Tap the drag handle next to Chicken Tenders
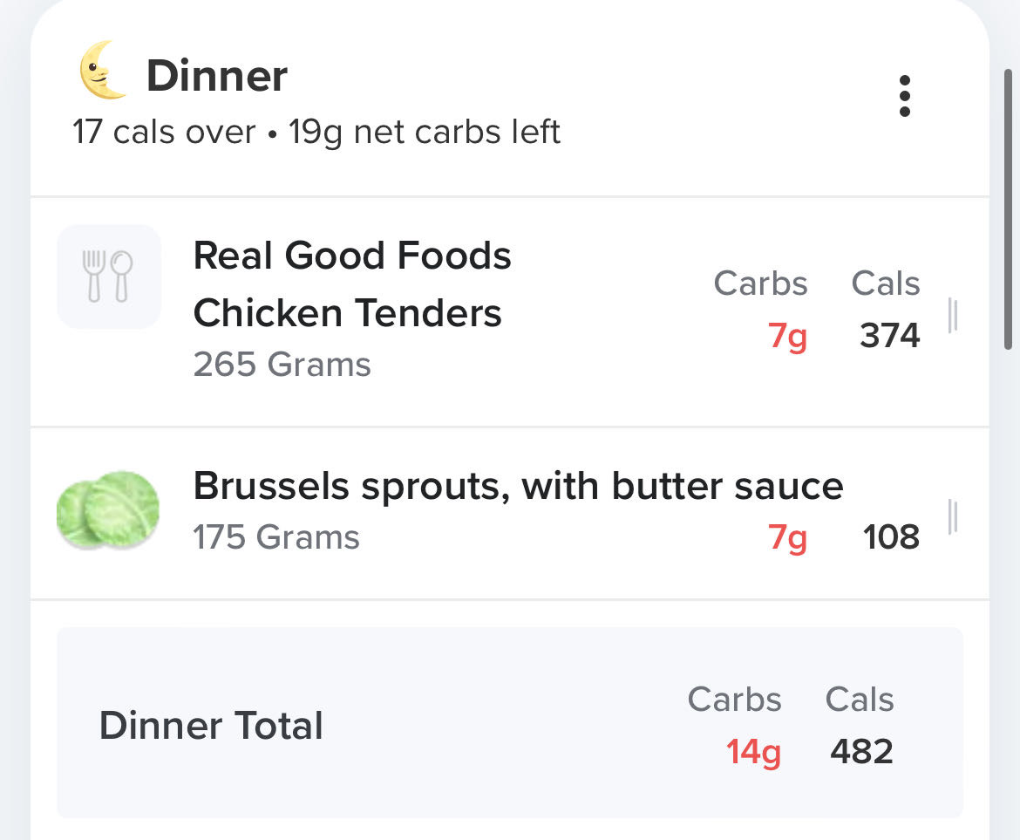1020x840 pixels. [x=954, y=317]
